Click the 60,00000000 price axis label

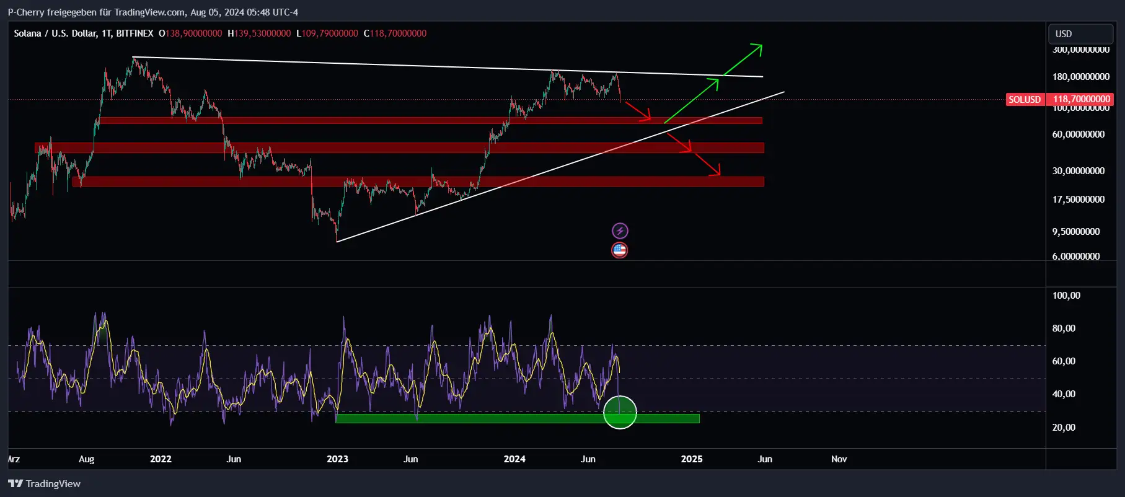[1079, 134]
